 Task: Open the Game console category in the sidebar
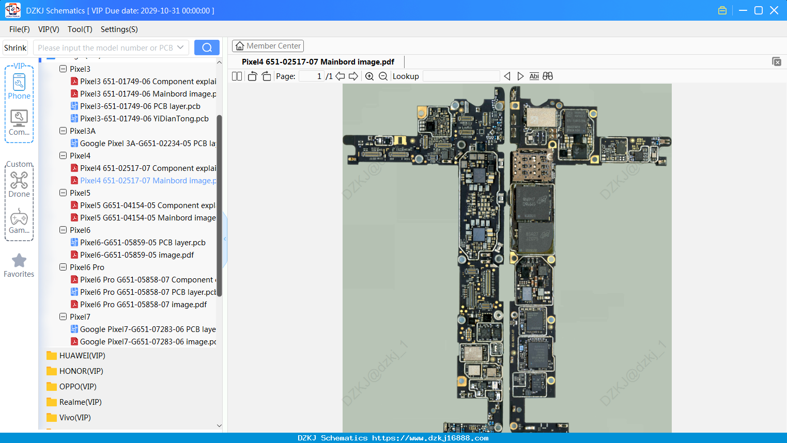(19, 221)
